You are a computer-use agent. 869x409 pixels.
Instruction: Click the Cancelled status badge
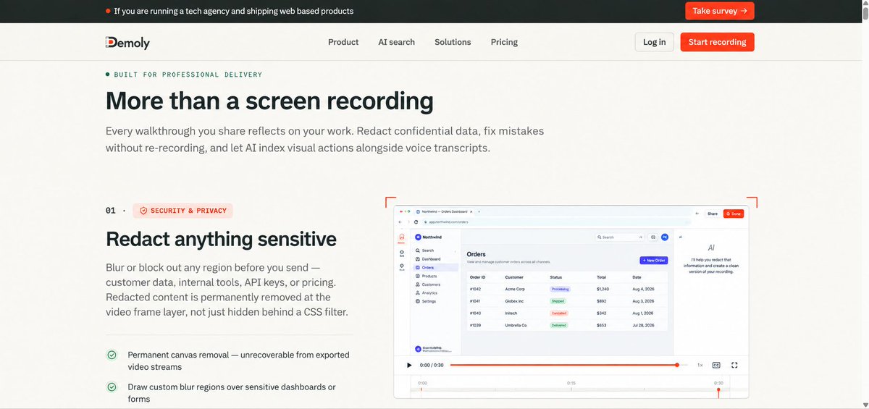(x=559, y=313)
